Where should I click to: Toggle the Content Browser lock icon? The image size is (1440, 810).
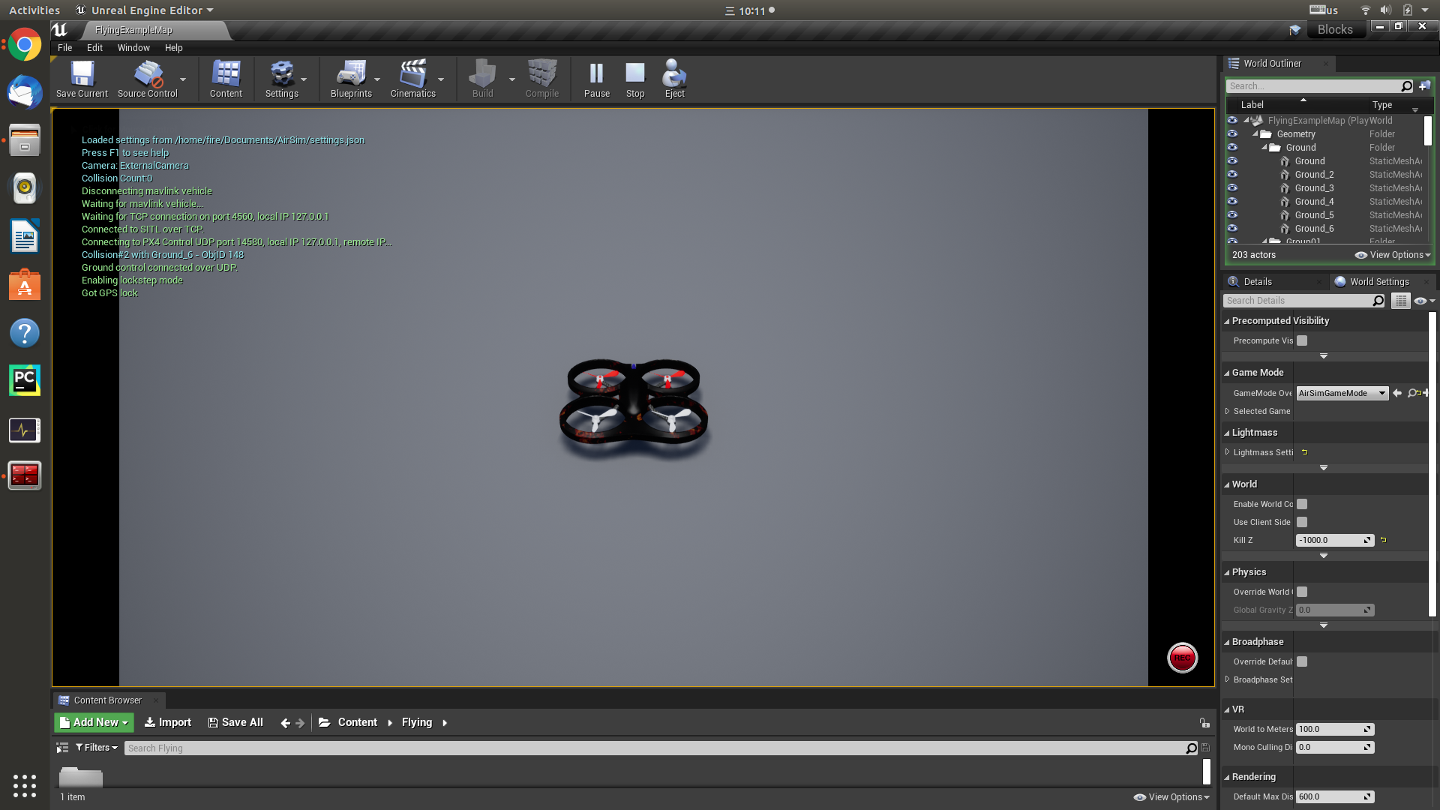coord(1204,723)
